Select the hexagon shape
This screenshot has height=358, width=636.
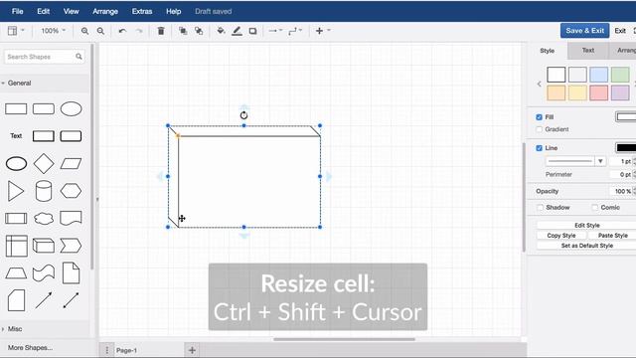[x=71, y=191]
